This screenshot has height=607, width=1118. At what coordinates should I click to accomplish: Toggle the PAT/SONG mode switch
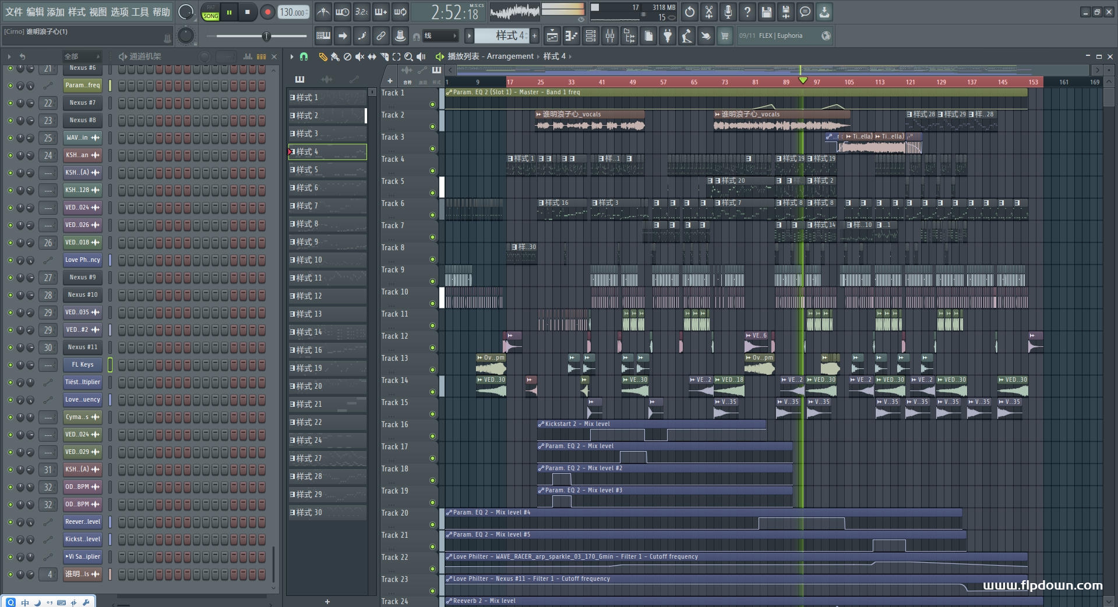(210, 12)
